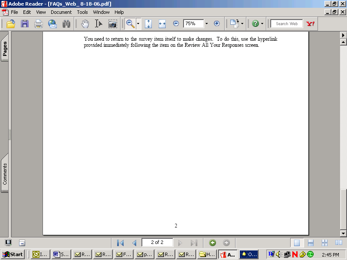
Task: Click the red N tray icon
Action: point(295,254)
